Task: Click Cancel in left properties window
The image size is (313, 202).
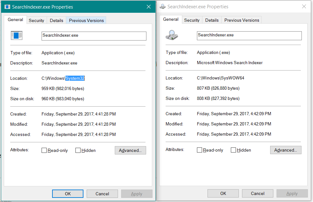Action: point(102,194)
